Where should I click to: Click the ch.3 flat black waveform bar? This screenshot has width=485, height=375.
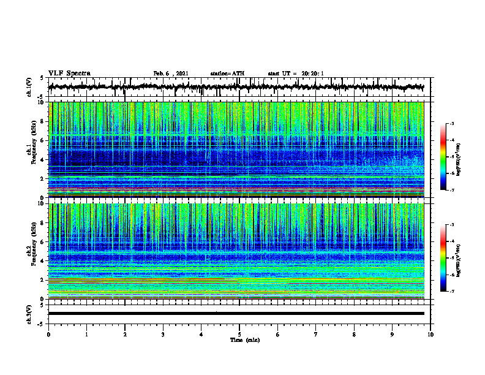pos(236,314)
